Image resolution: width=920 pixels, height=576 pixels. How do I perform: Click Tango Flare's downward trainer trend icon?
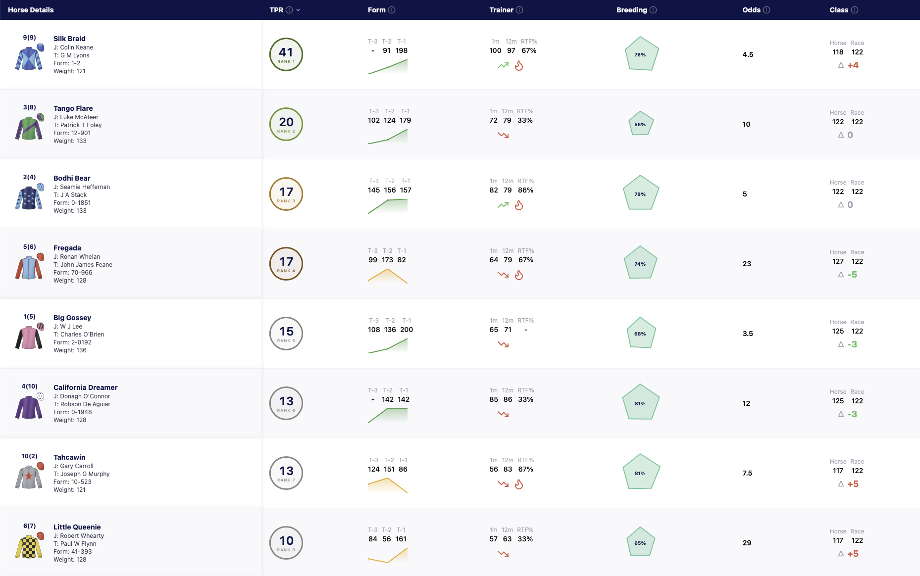(x=503, y=135)
